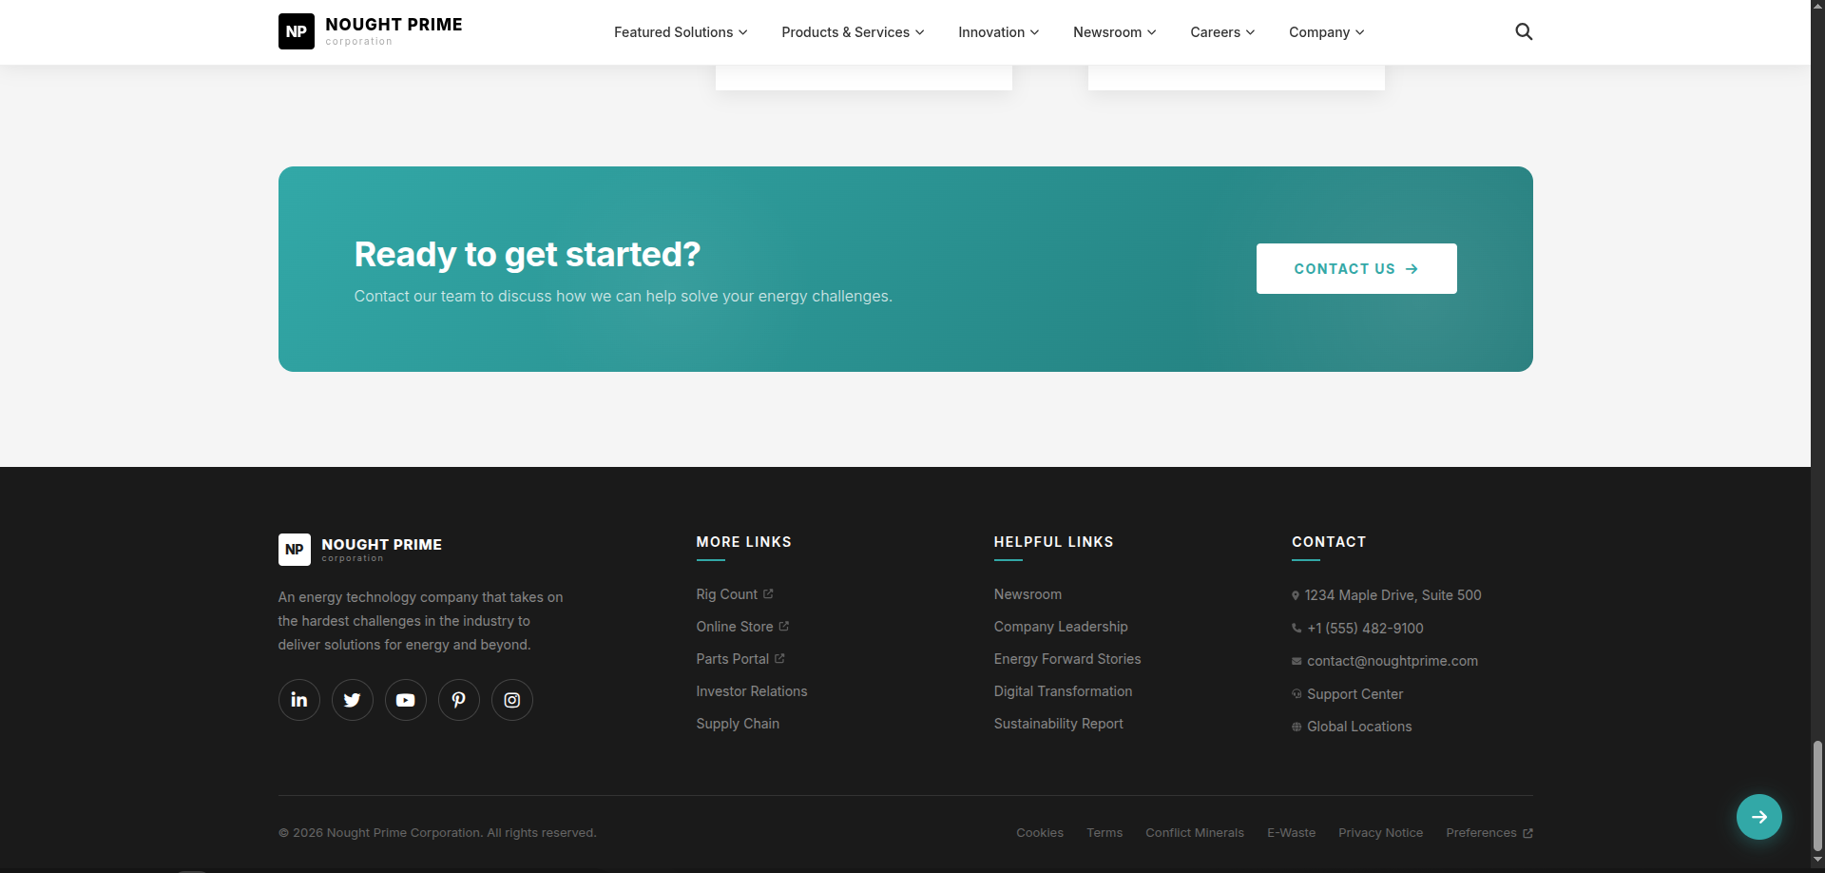Click the Pinterest social icon
This screenshot has width=1825, height=873.
click(458, 699)
